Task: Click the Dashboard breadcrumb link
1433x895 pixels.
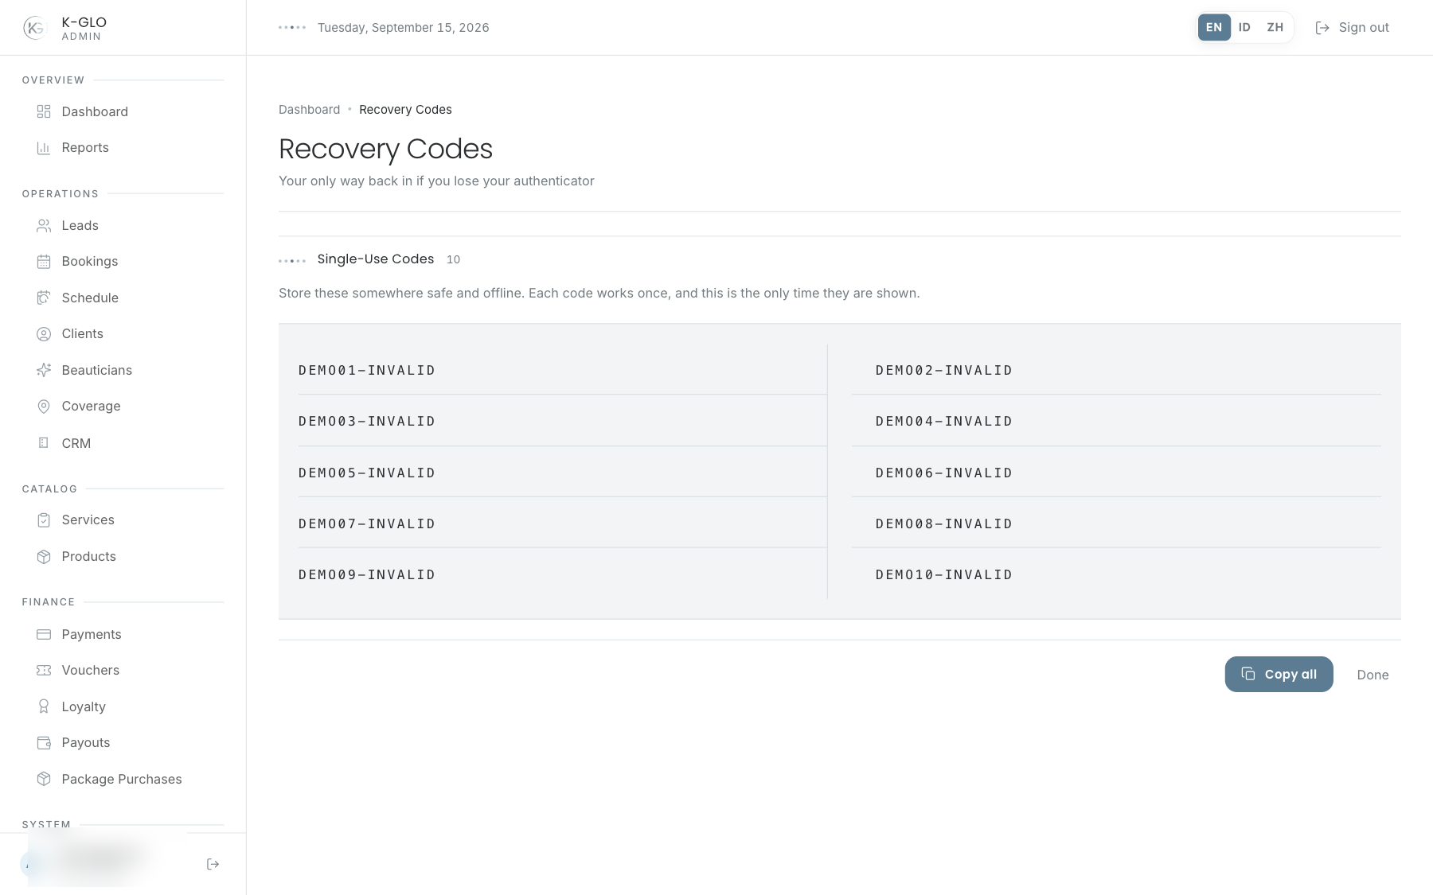Action: click(x=309, y=110)
